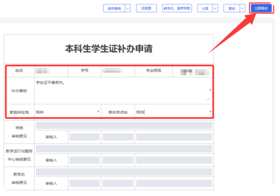The height and width of the screenshot is (196, 280).
Task: Click the resize handle of 补办事由 textarea
Action: coord(208,99)
